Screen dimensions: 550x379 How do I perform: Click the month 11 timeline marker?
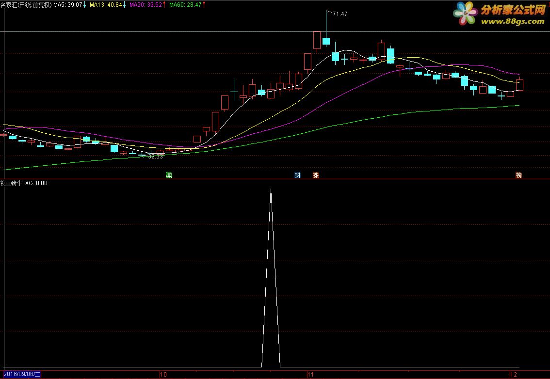[x=311, y=375]
